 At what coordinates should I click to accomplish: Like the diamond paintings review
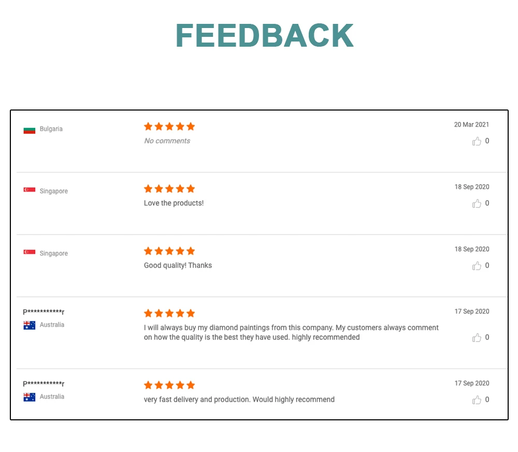pyautogui.click(x=477, y=338)
